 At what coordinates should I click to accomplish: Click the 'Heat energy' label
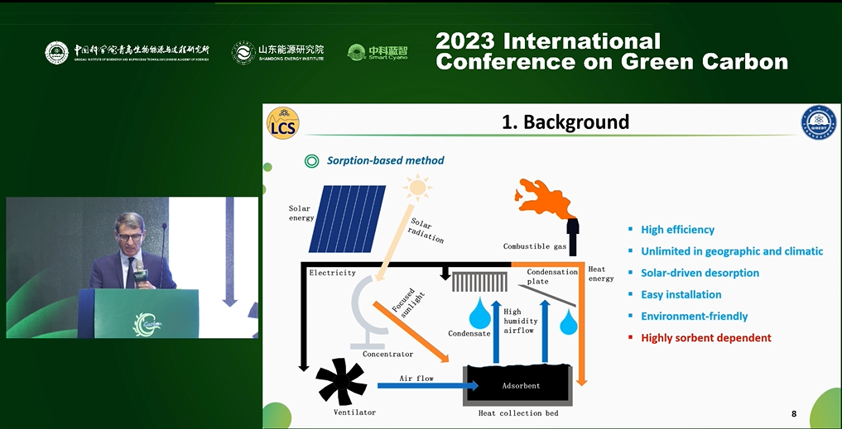[x=601, y=274]
